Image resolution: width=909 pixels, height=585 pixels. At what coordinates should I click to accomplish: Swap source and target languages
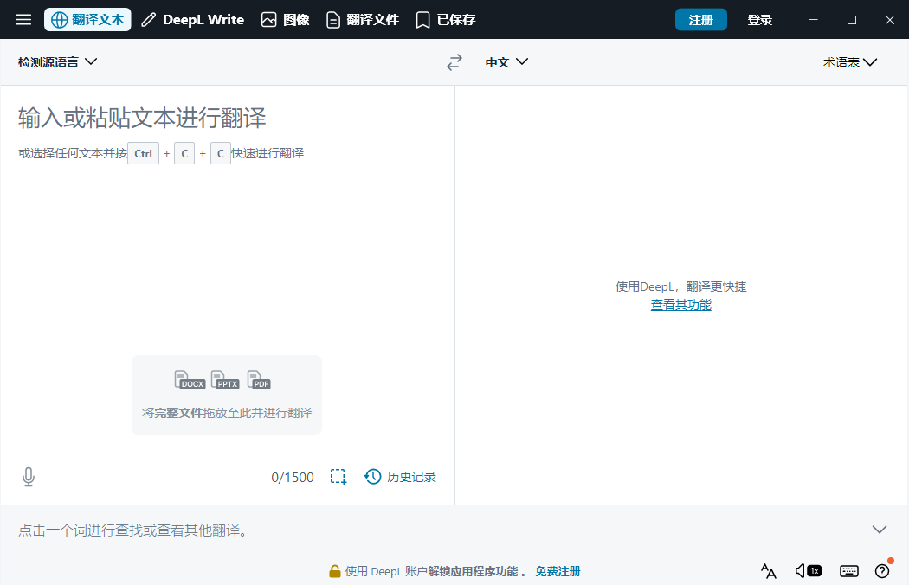(x=455, y=62)
